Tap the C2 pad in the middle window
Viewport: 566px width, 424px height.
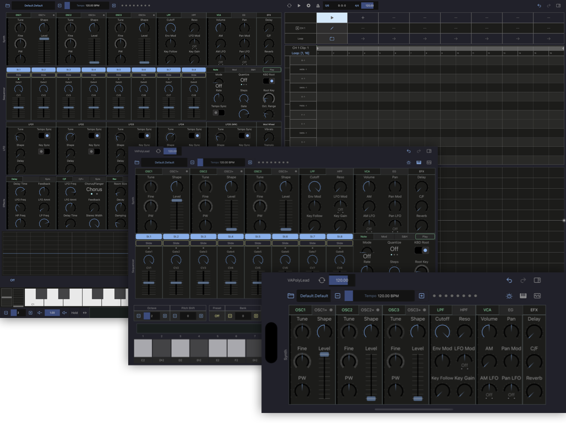click(143, 348)
